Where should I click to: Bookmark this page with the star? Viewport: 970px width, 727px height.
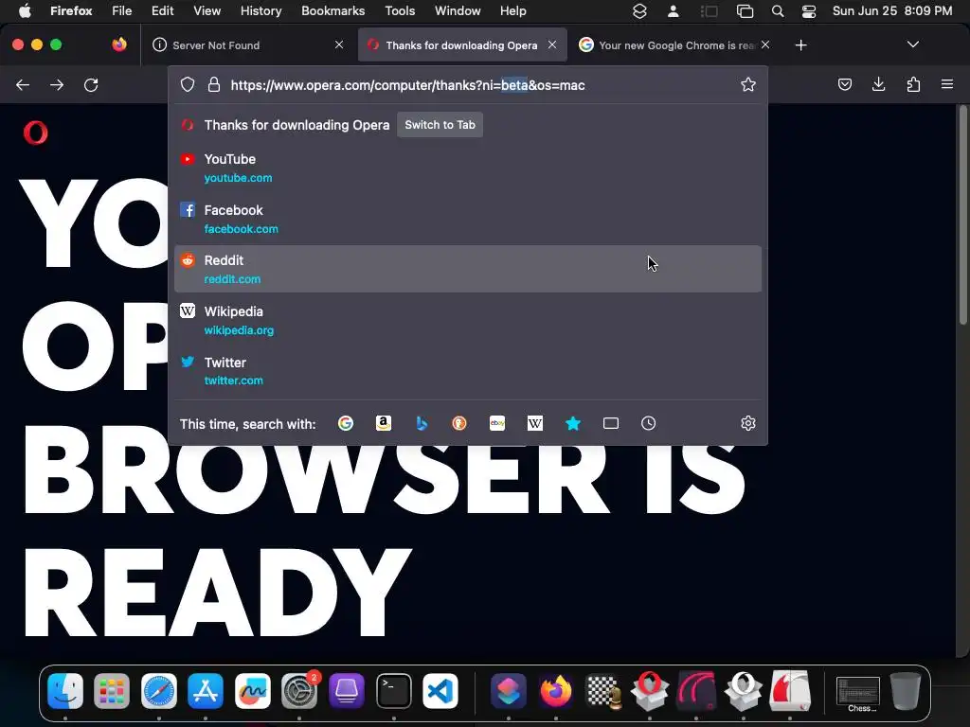(x=748, y=84)
